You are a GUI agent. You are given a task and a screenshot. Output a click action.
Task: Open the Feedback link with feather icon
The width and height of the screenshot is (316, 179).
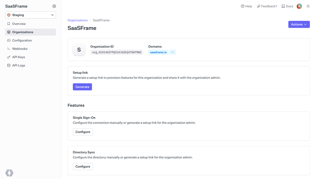[267, 6]
